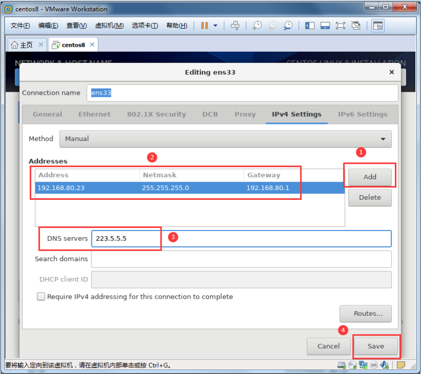Click Send Ctrl+Alt+Del toolbar icon

pyautogui.click(x=235, y=26)
